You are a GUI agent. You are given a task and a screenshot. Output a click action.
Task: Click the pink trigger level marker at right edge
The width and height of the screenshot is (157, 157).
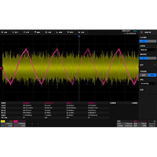point(138,67)
